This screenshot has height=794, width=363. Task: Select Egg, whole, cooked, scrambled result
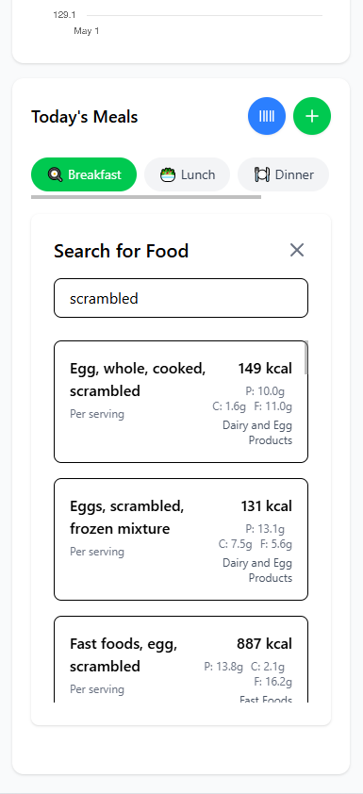181,402
